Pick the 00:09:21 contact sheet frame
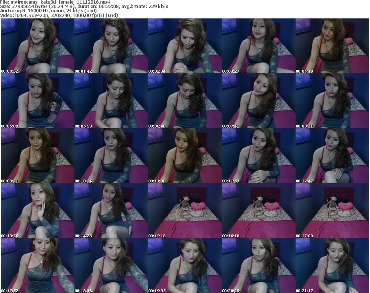This screenshot has width=370, height=293. pos(38,156)
